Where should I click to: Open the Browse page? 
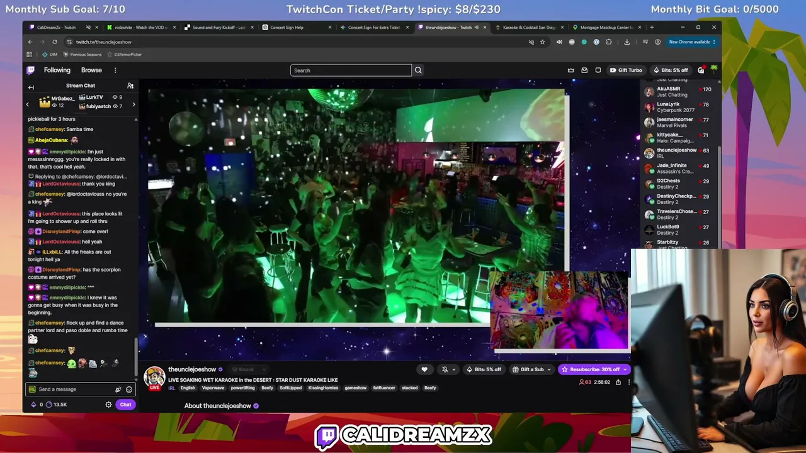(x=91, y=70)
